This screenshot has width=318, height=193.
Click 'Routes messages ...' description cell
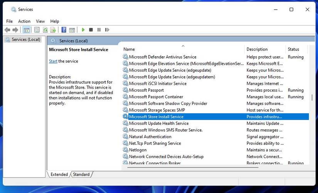click(264, 130)
